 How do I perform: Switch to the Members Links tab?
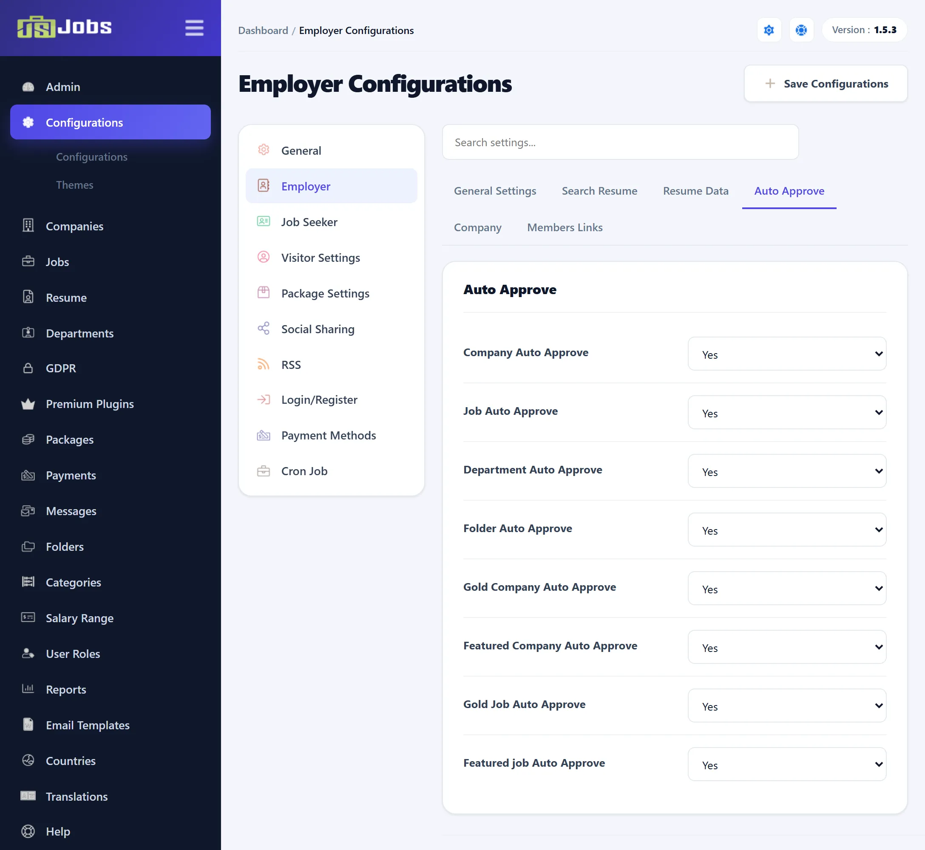point(565,227)
